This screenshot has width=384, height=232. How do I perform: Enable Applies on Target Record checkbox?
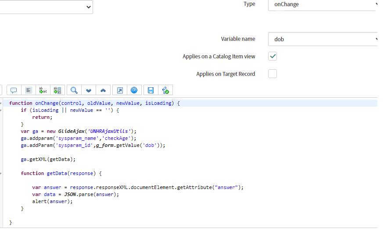[273, 74]
